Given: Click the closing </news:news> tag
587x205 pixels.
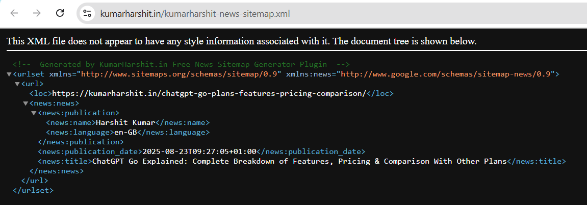Looking at the screenshot, I should [57, 171].
